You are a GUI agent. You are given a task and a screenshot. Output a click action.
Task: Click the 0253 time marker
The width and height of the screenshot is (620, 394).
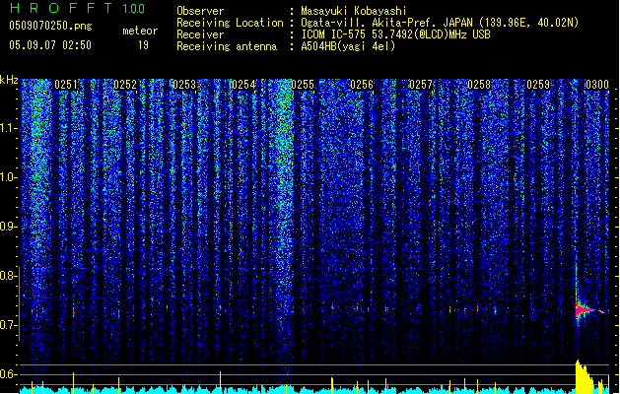184,85
